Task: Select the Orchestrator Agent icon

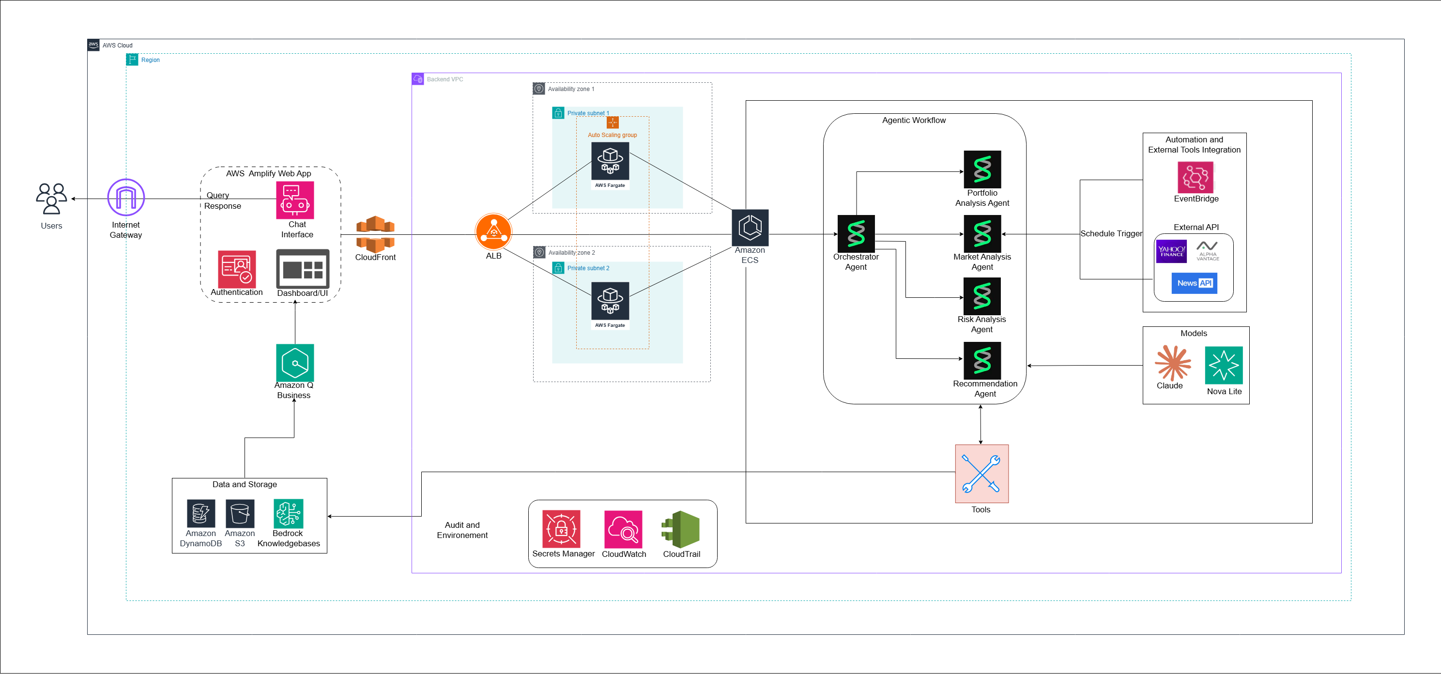Action: [856, 234]
